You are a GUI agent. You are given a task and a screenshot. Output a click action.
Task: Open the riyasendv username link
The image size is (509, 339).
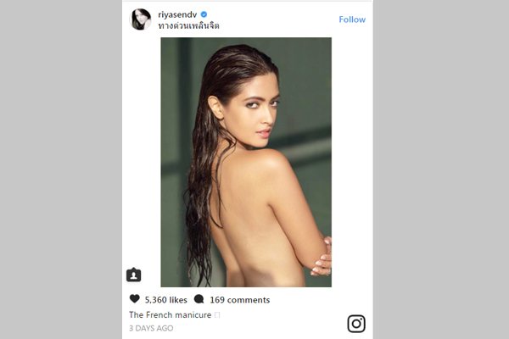tap(177, 14)
